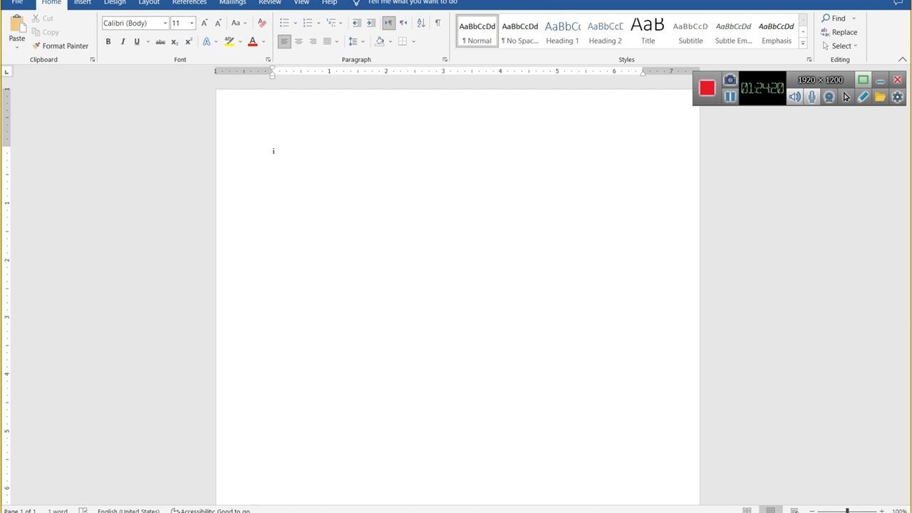
Task: Click the Sort A-Z icon
Action: [x=421, y=24]
